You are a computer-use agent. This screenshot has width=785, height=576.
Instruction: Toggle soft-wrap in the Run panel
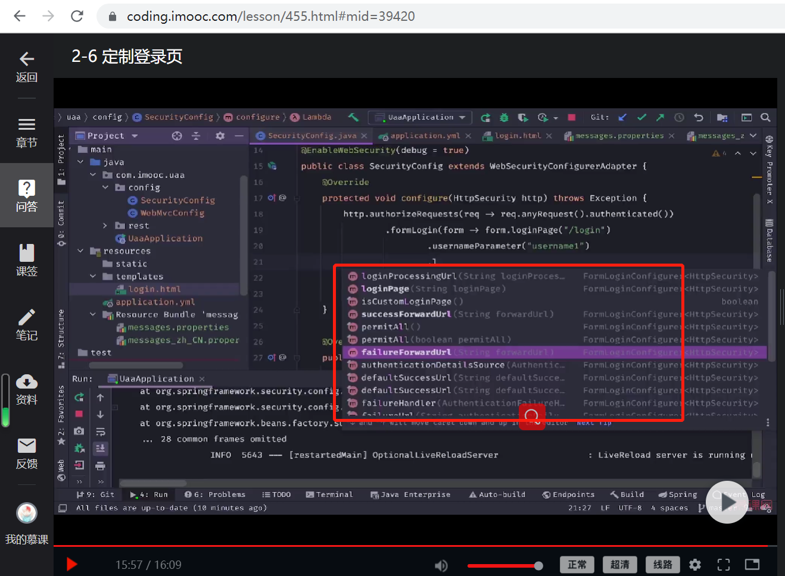tap(100, 431)
